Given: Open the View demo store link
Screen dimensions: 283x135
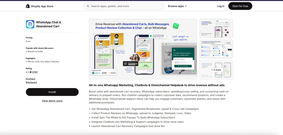Looking at the screenshot, I should coord(52,101).
